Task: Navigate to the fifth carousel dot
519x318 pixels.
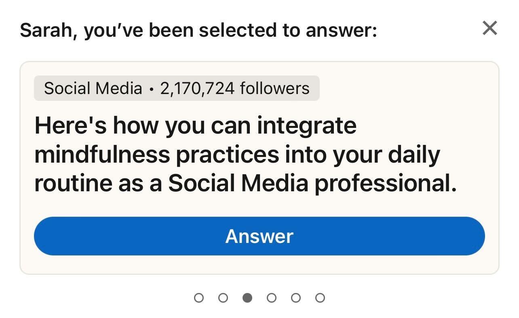Action: tap(296, 298)
